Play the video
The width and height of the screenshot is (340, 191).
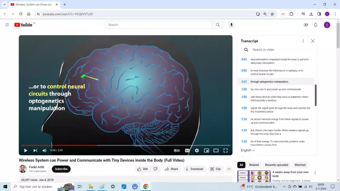pos(25,150)
